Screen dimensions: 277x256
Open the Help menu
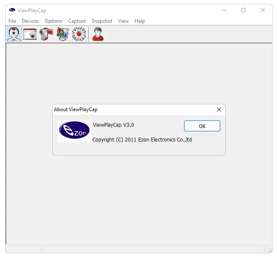point(140,21)
